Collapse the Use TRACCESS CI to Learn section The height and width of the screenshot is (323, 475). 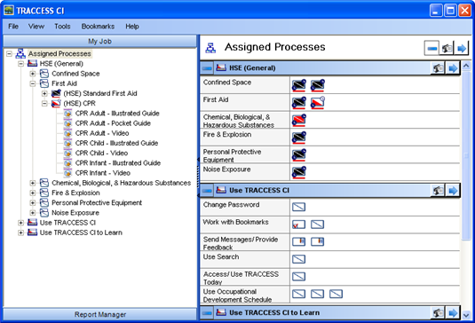[x=207, y=312]
